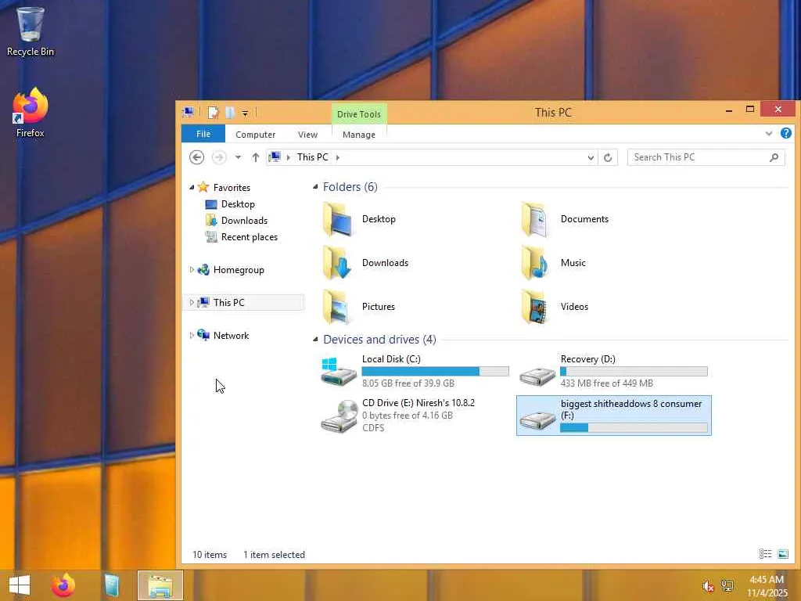Select Network in navigation pane
801x601 pixels.
(231, 335)
